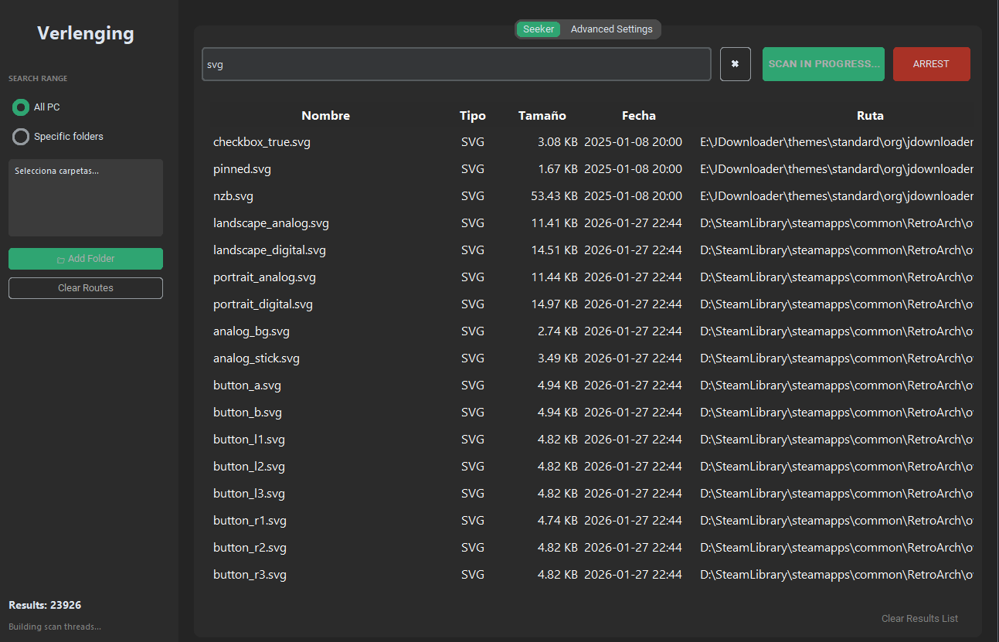Viewport: 999px width, 642px height.
Task: Switch to the Advanced Settings tab
Action: pyautogui.click(x=611, y=29)
